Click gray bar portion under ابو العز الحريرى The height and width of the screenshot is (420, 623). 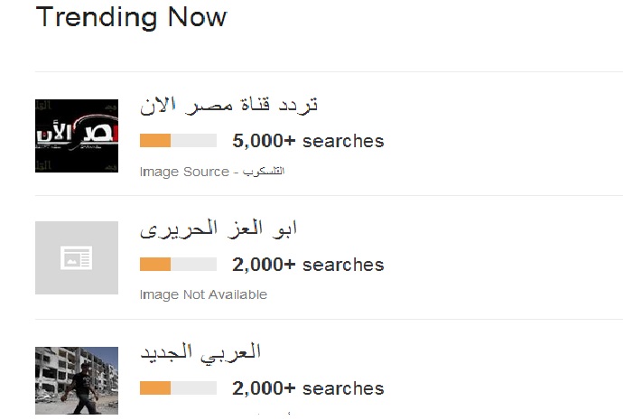[194, 265]
